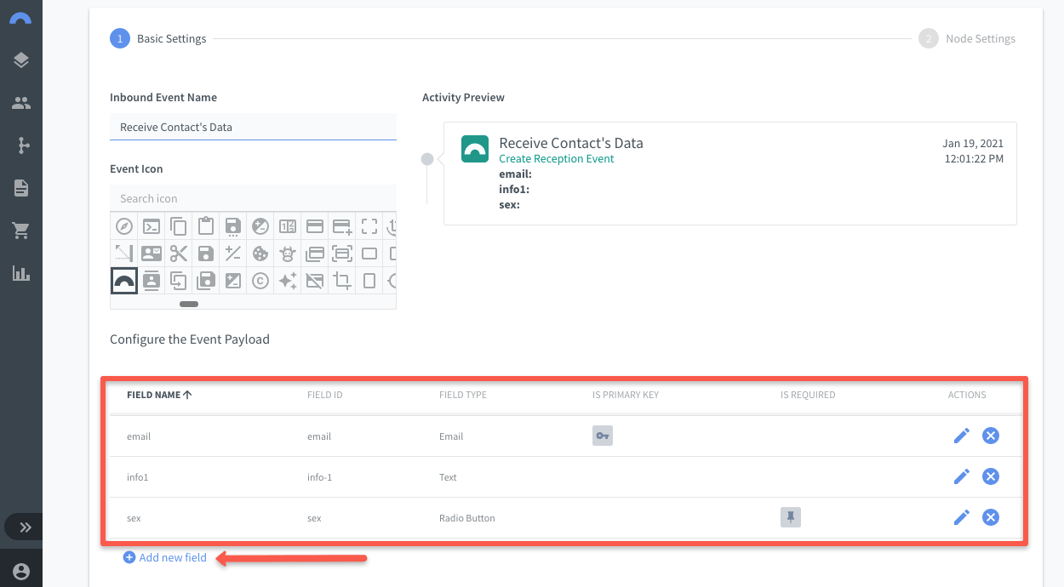Click the app logo at sidebar top
This screenshot has height=587, width=1064.
20,18
